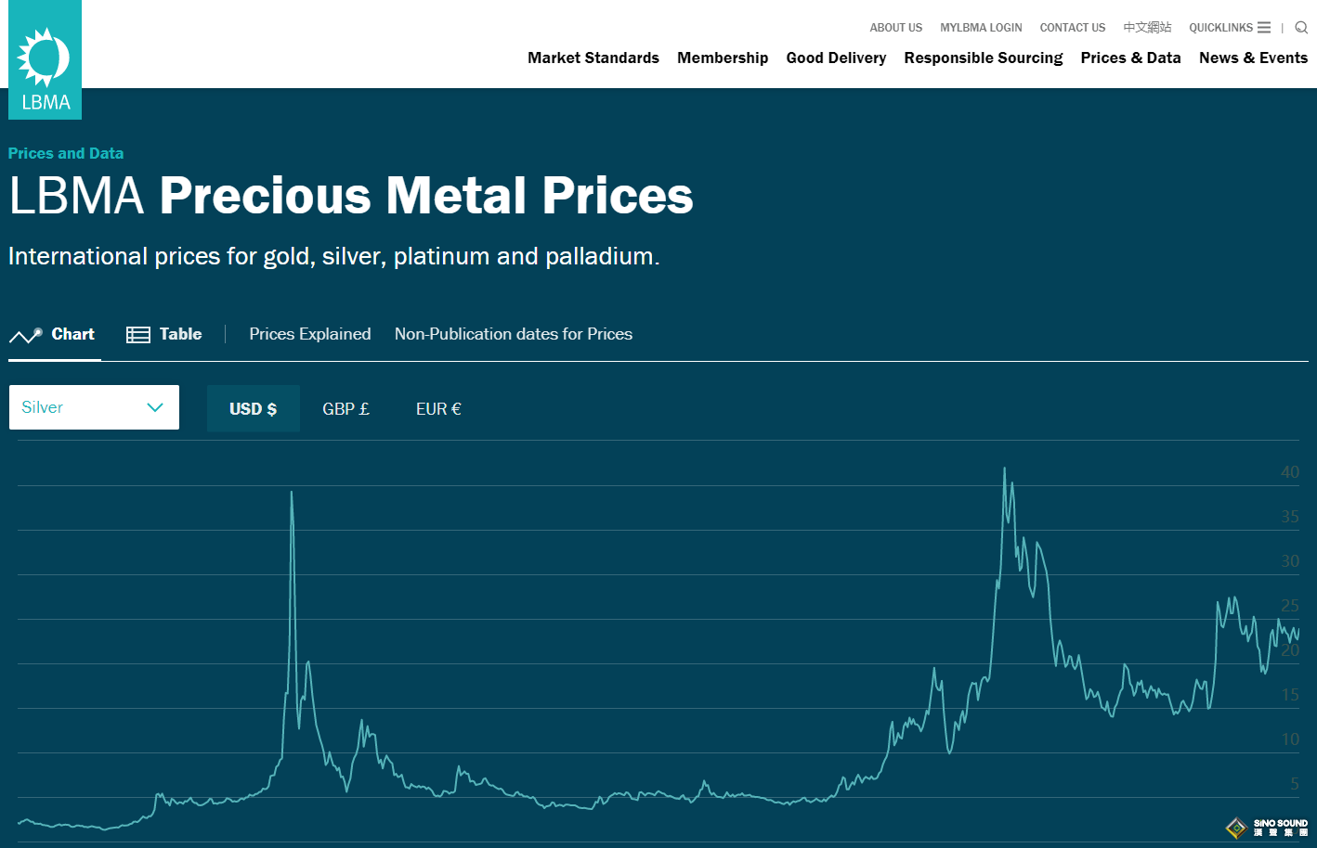Image resolution: width=1317 pixels, height=848 pixels.
Task: Open the Good Delivery menu
Action: tap(836, 58)
